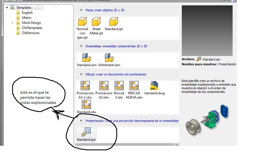
Task: Select the Standard.ipn presentation template
Action: pos(86,135)
